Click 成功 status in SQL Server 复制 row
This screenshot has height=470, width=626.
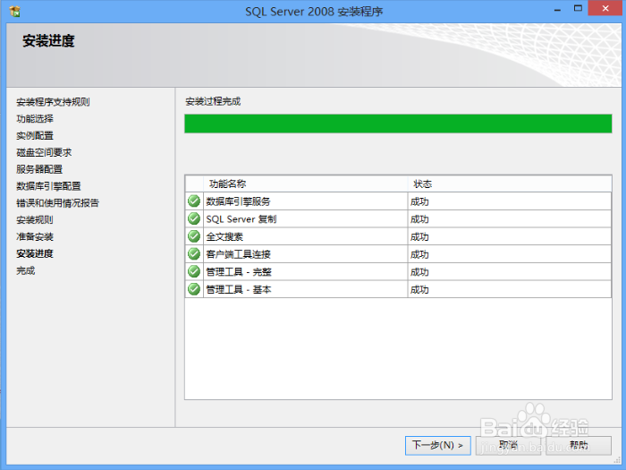[x=419, y=219]
